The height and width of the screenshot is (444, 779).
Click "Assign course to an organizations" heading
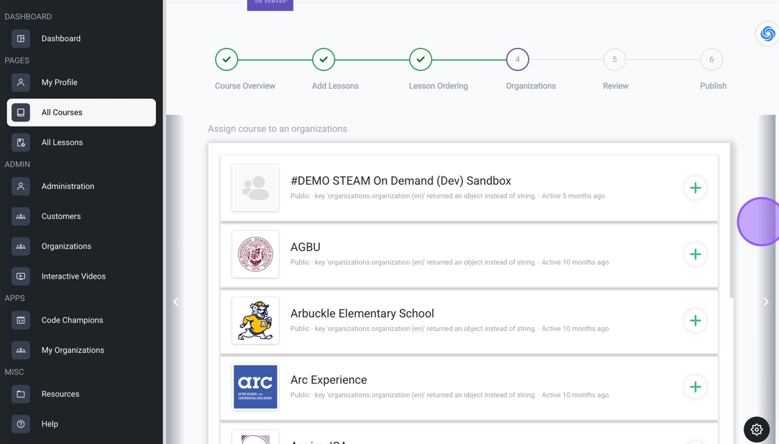[x=278, y=129]
